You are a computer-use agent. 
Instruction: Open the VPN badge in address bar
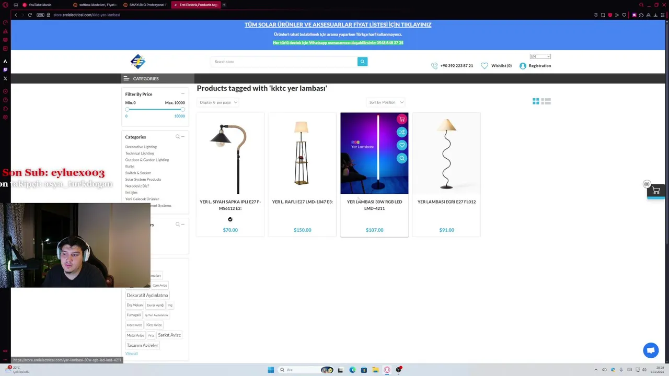coord(40,15)
